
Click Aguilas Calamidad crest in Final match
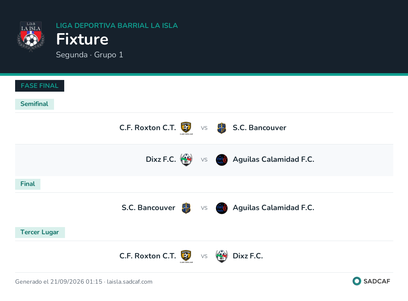point(222,208)
